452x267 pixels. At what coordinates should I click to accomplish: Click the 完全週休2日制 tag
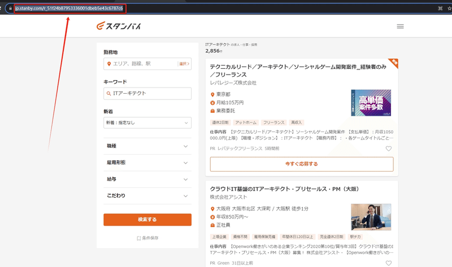click(x=332, y=237)
